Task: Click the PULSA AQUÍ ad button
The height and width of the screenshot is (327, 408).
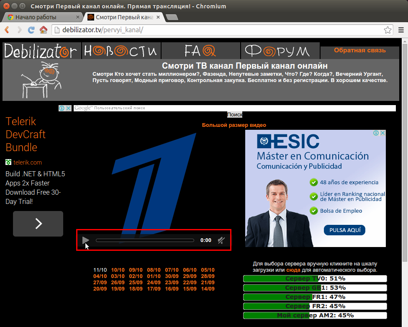Action: click(x=344, y=230)
